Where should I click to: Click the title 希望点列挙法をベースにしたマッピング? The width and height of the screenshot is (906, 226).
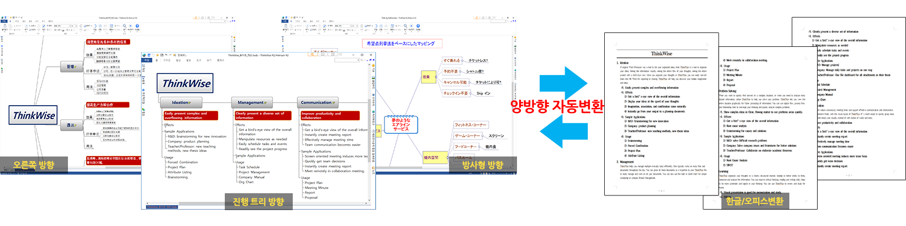[401, 44]
